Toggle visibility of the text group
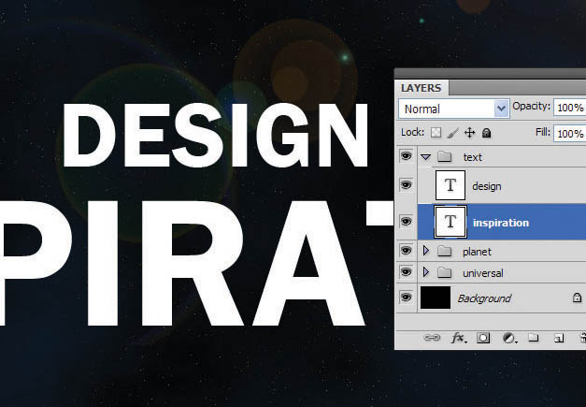The image size is (586, 407). pos(407,156)
